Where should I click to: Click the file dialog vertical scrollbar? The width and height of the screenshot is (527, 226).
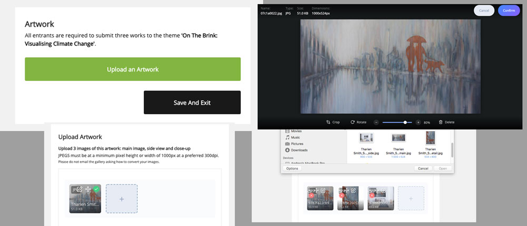(x=452, y=150)
